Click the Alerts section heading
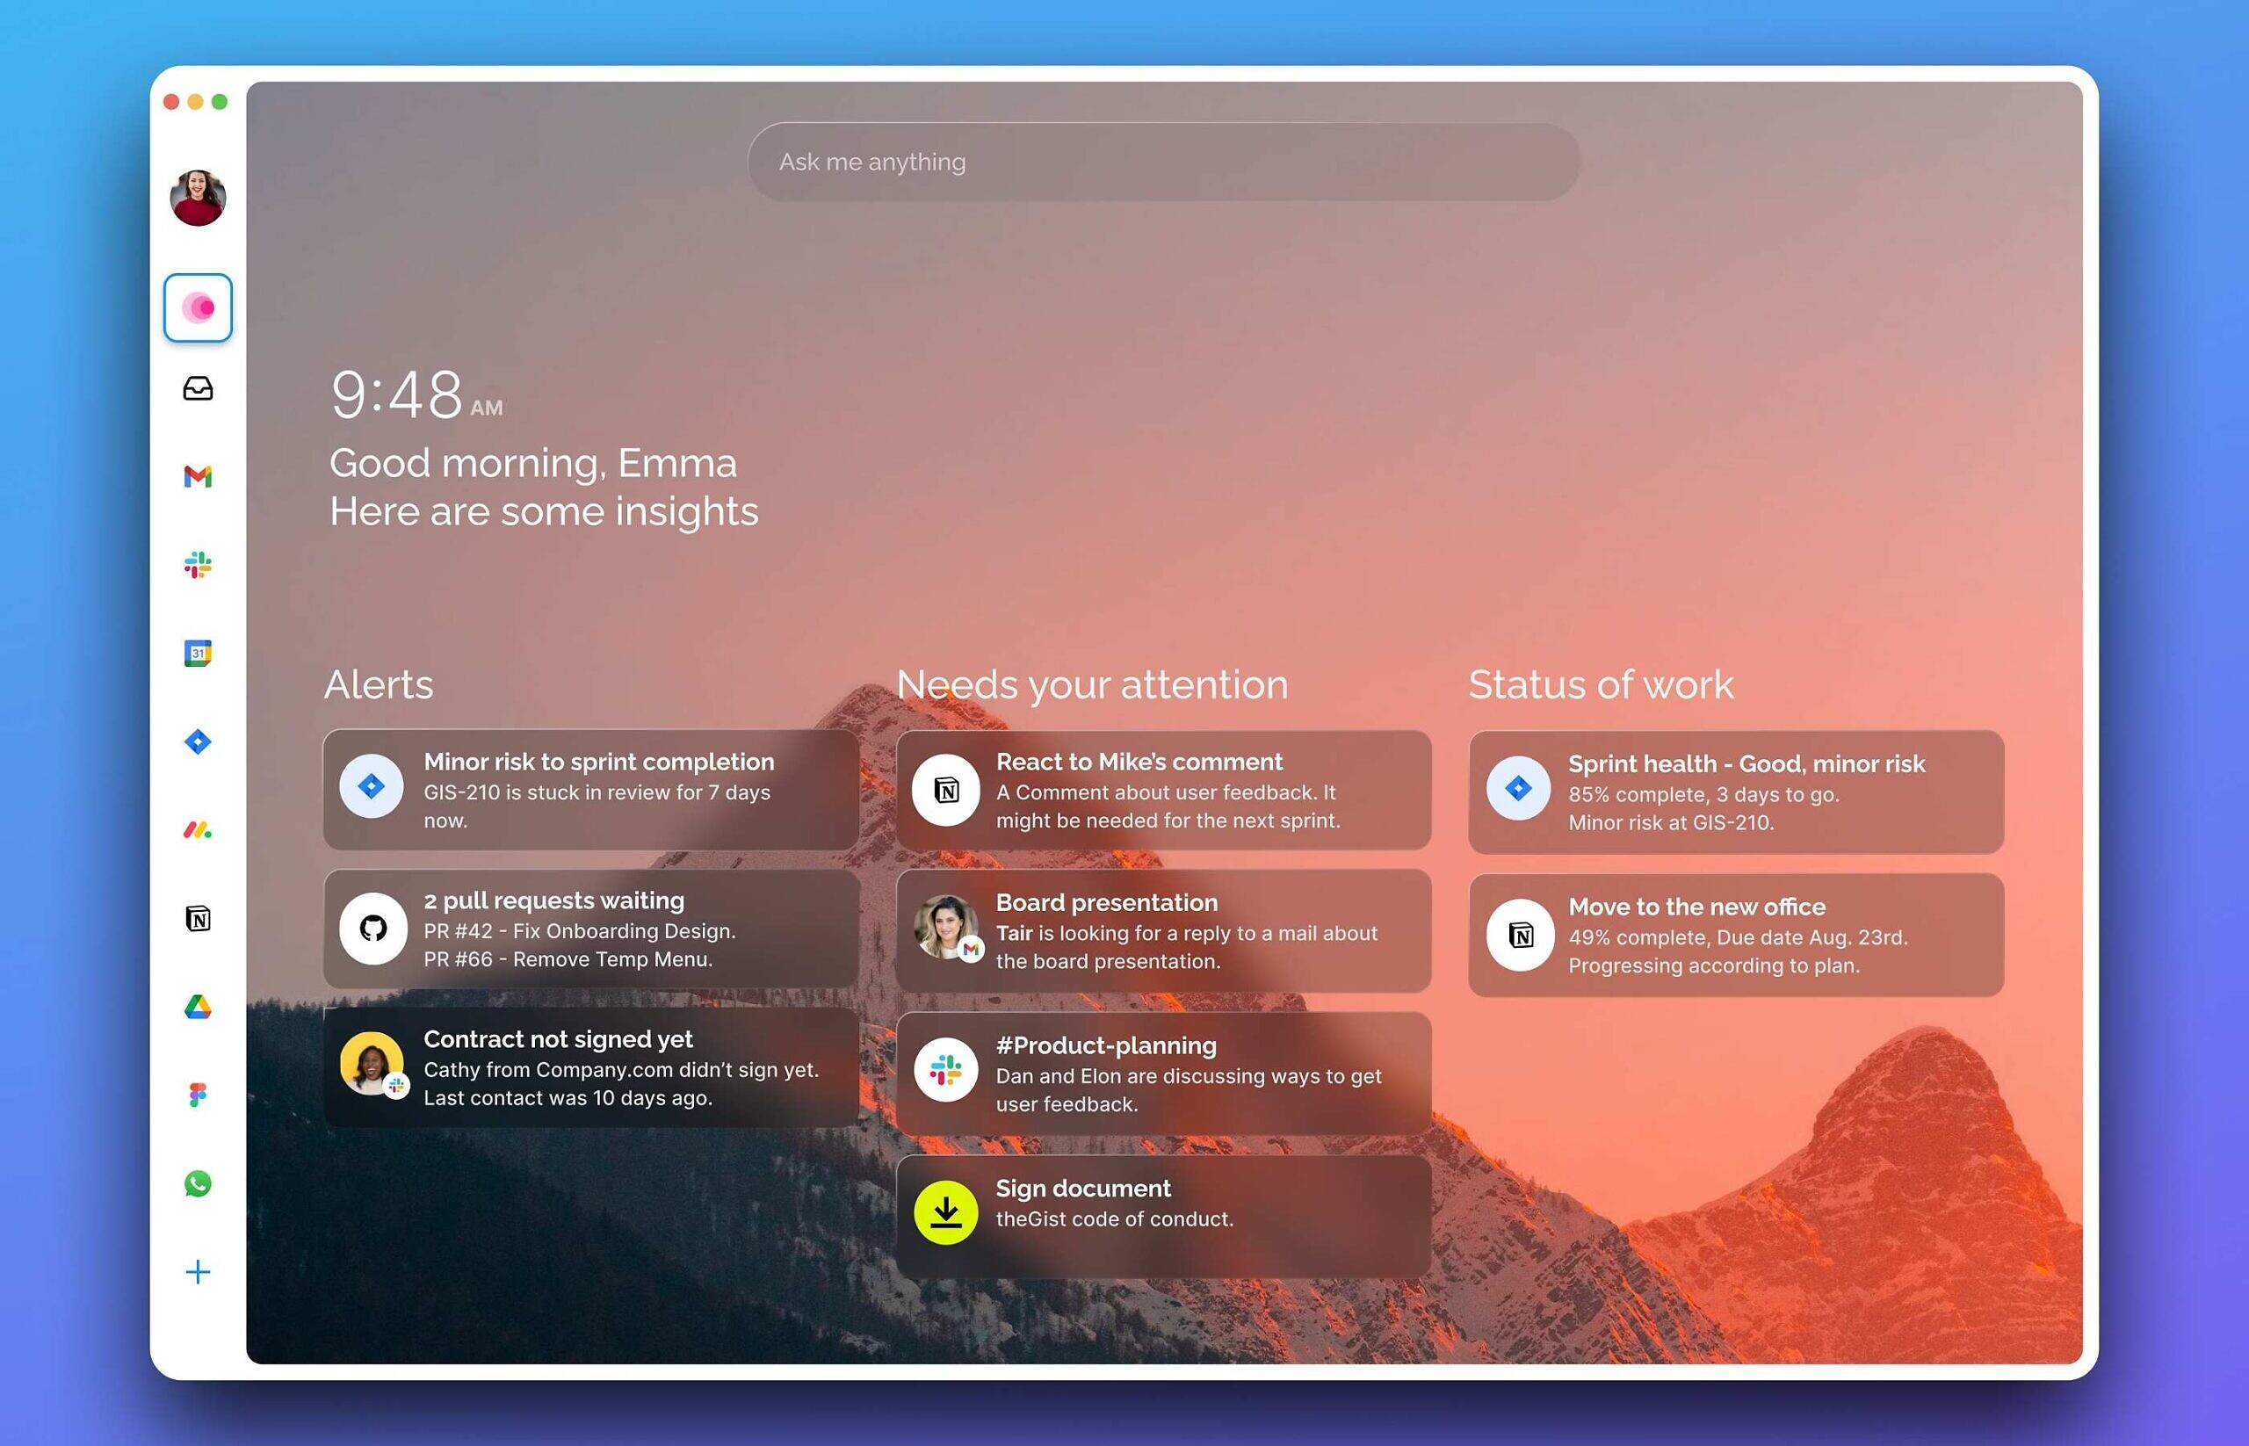Image resolution: width=2249 pixels, height=1446 pixels. click(379, 683)
